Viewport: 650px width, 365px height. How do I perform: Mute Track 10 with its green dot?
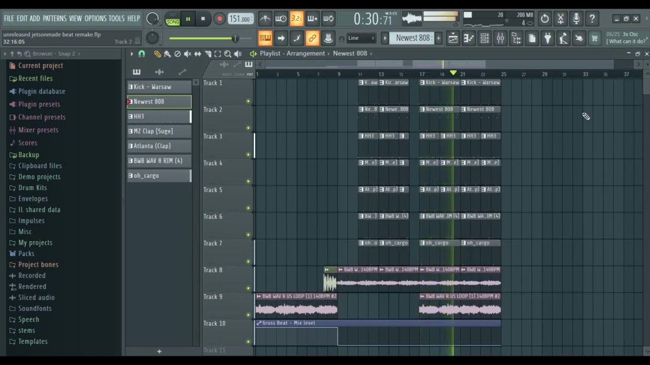point(248,342)
